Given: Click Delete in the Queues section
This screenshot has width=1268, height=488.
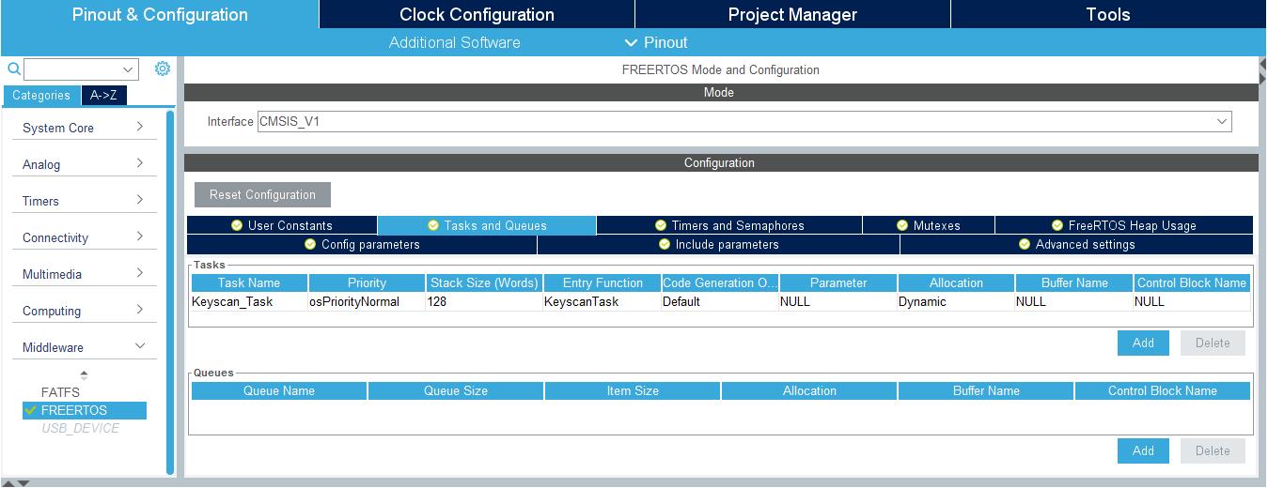Looking at the screenshot, I should click(1213, 450).
